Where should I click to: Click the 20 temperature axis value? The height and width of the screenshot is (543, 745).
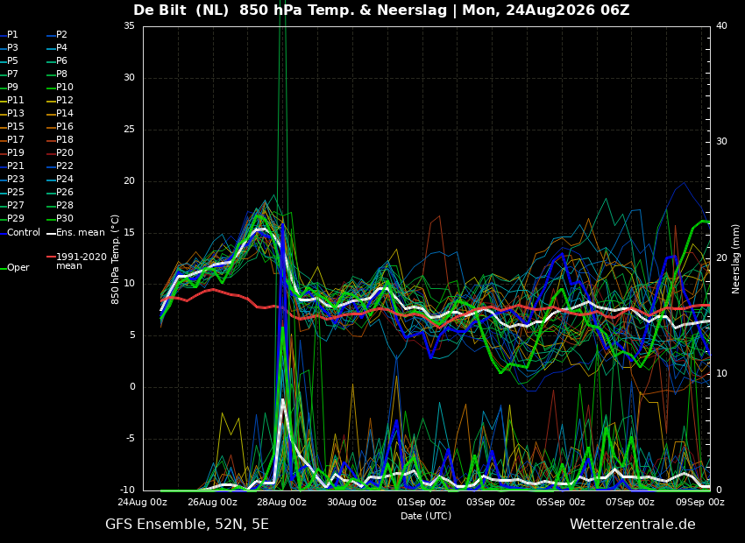pos(129,180)
